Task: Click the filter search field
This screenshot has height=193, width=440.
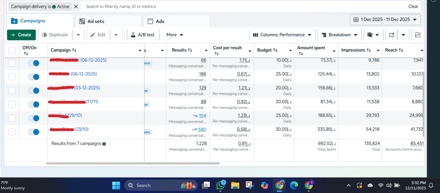Action: [x=244, y=7]
